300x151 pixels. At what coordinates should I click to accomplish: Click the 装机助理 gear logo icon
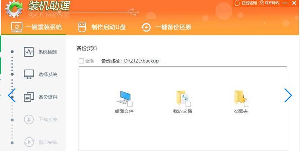14,9
